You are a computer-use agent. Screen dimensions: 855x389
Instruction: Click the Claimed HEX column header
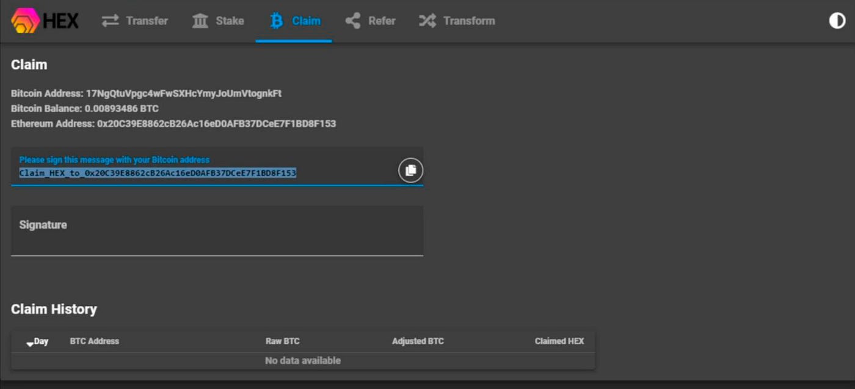[x=559, y=341]
